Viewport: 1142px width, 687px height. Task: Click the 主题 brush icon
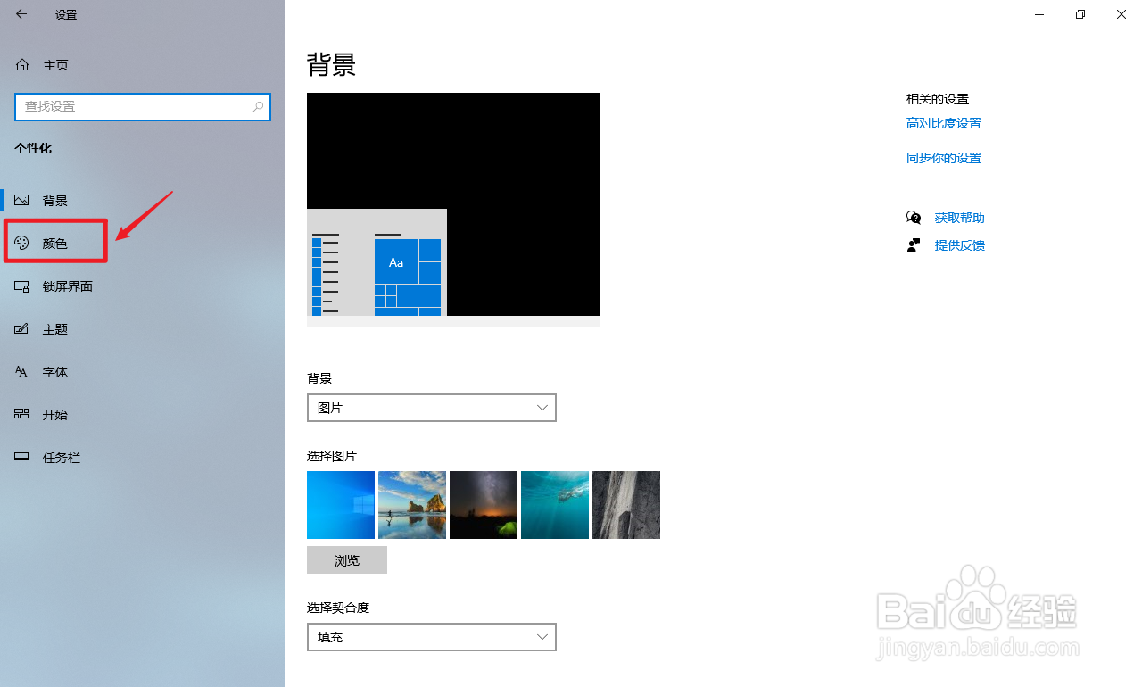(x=22, y=329)
